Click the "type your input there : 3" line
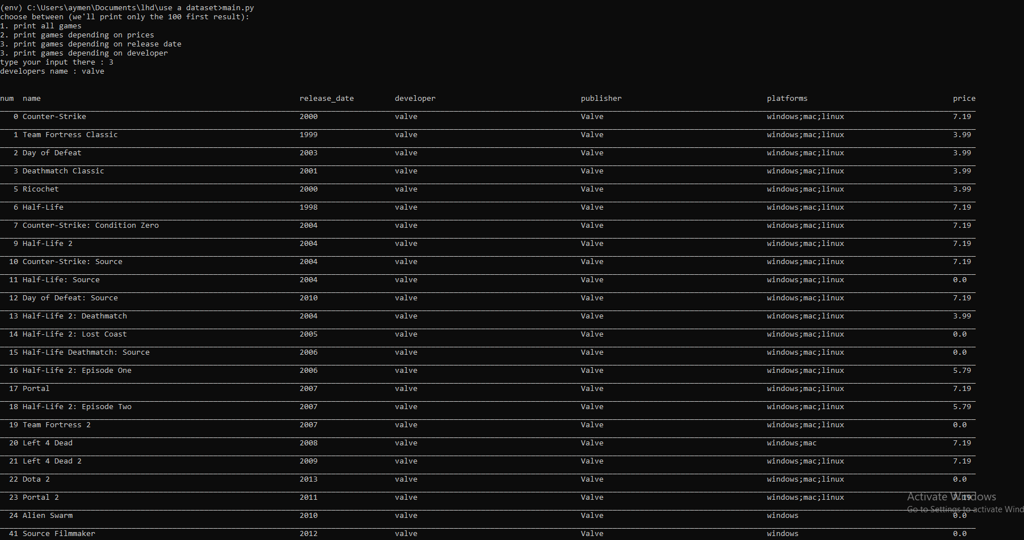This screenshot has height=540, width=1024. click(57, 62)
